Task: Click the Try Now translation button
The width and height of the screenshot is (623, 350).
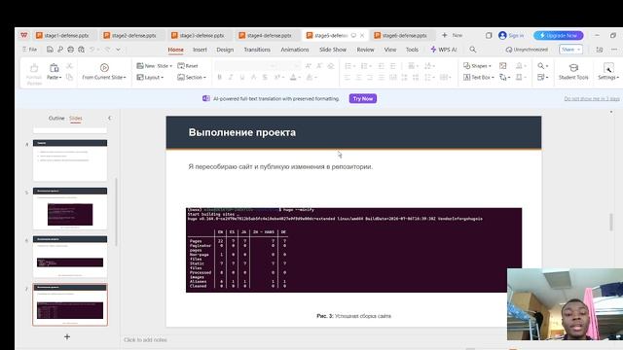Action: tap(363, 98)
